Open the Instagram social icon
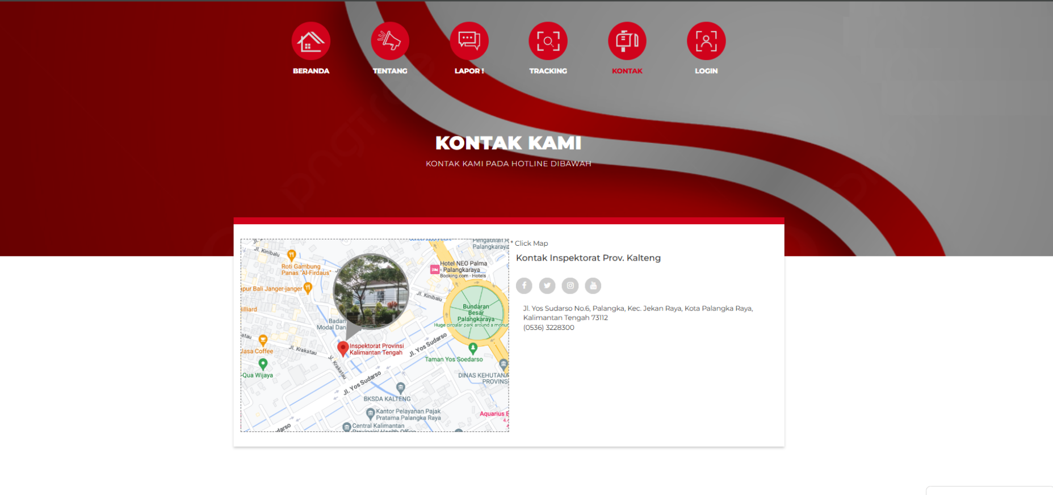This screenshot has width=1053, height=495. click(570, 286)
